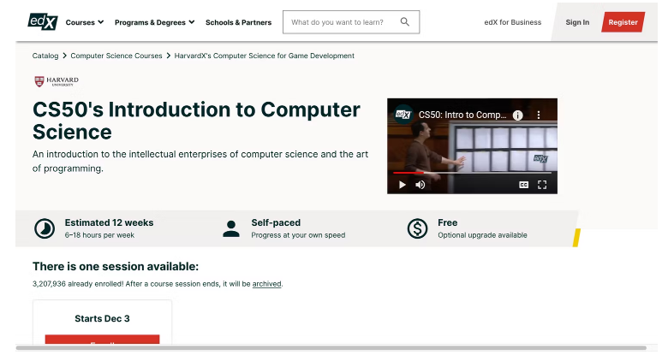
Task: Focus the 'What do you want to learn?' search box
Action: pyautogui.click(x=351, y=22)
